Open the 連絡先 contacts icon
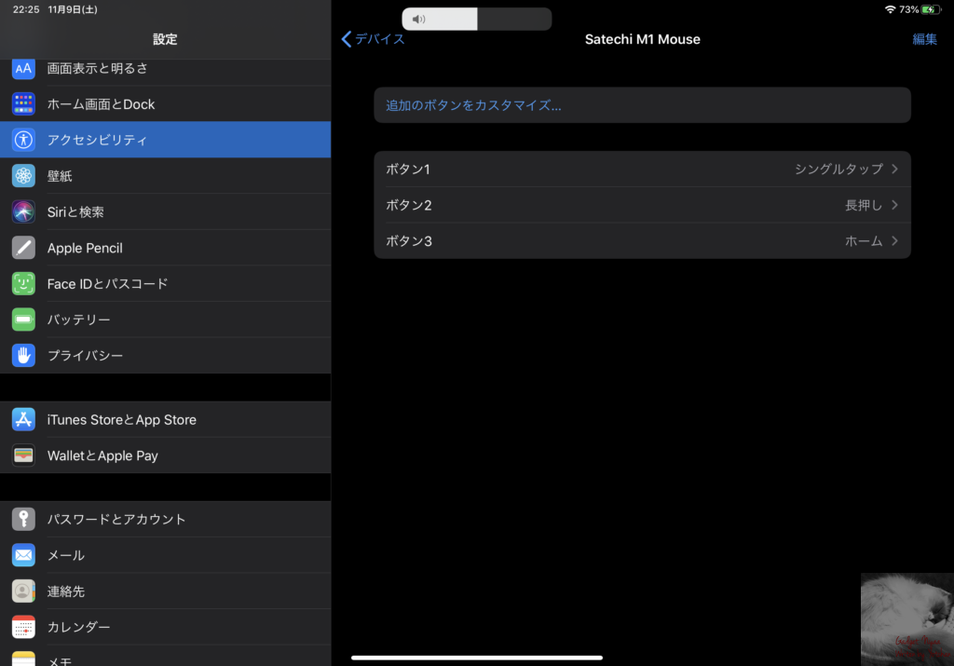This screenshot has width=954, height=666. click(x=23, y=591)
